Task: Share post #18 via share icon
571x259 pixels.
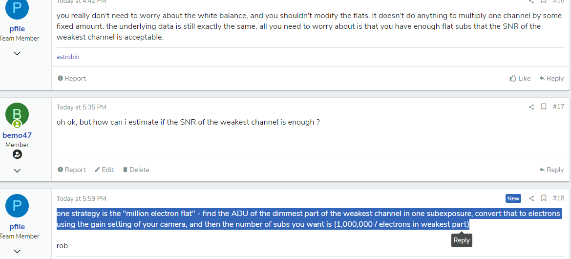Action: coord(531,198)
